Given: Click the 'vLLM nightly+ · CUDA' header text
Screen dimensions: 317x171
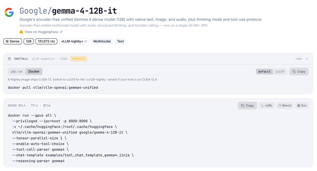Looking at the screenshot, I should (x=49, y=59).
